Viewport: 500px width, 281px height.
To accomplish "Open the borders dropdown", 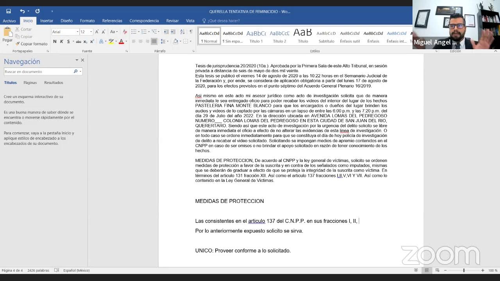I will tap(190, 41).
